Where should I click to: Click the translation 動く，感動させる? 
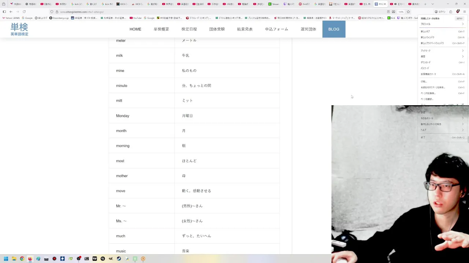196,191
